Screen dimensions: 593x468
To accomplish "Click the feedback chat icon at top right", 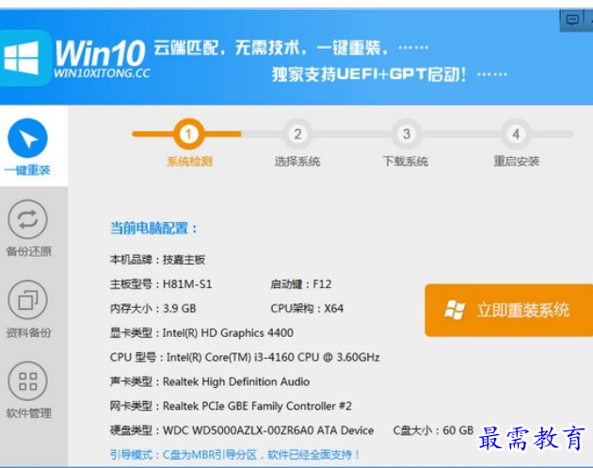I will 572,20.
